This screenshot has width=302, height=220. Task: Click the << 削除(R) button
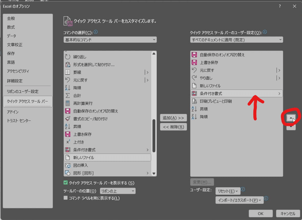click(173, 127)
